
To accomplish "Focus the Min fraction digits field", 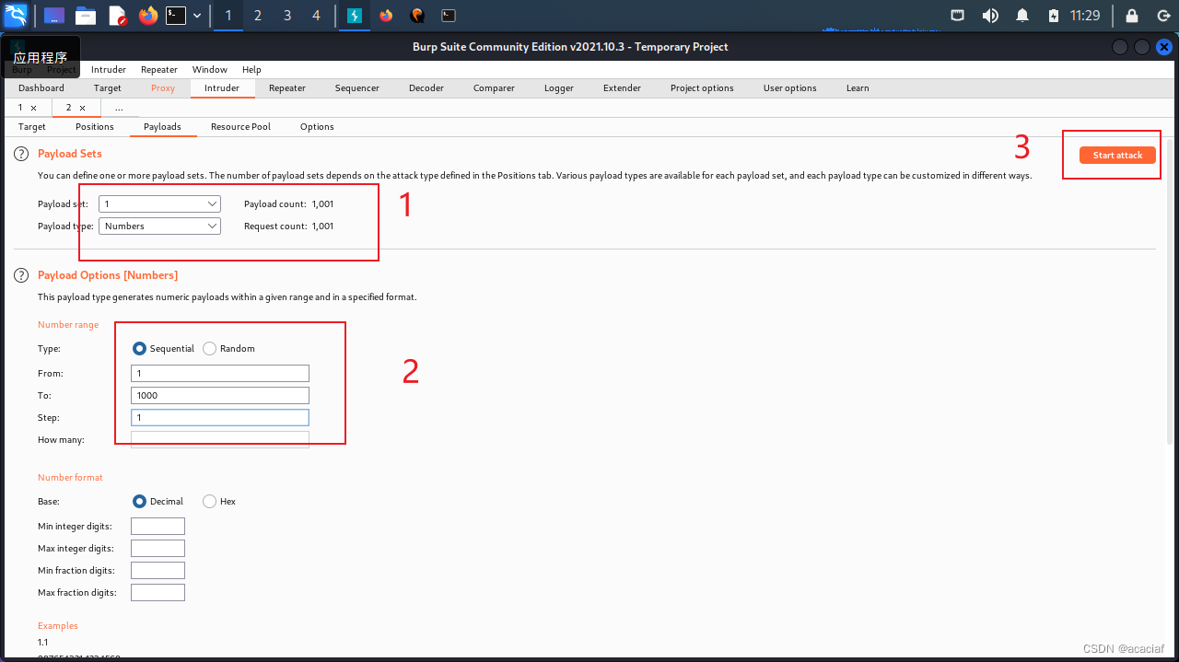I will pos(158,571).
